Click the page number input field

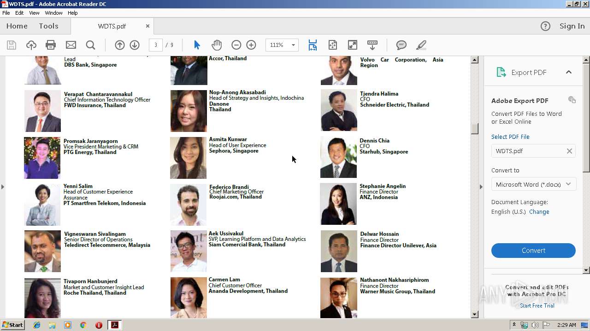point(156,45)
